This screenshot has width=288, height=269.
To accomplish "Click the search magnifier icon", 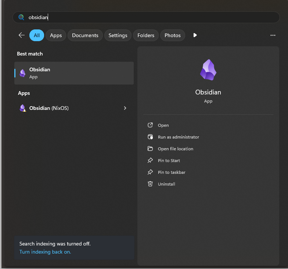I will pos(21,17).
